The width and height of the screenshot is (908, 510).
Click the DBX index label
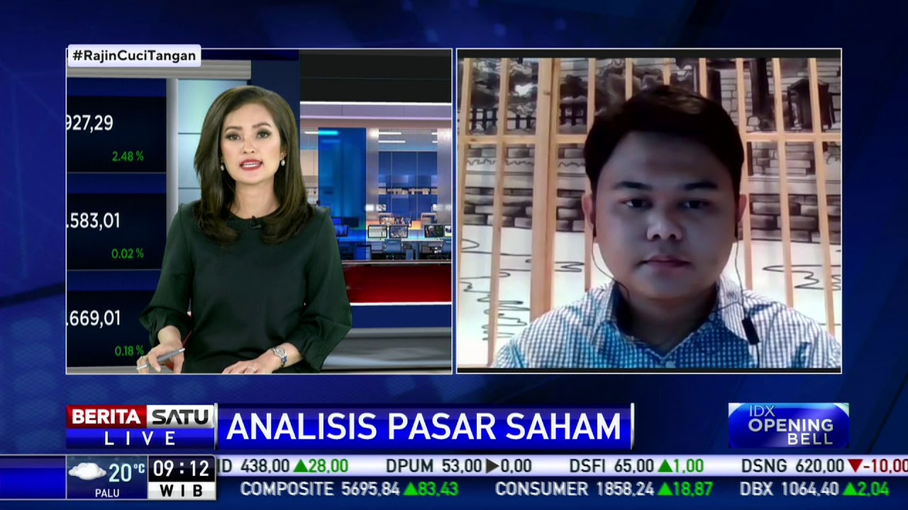pos(756,489)
